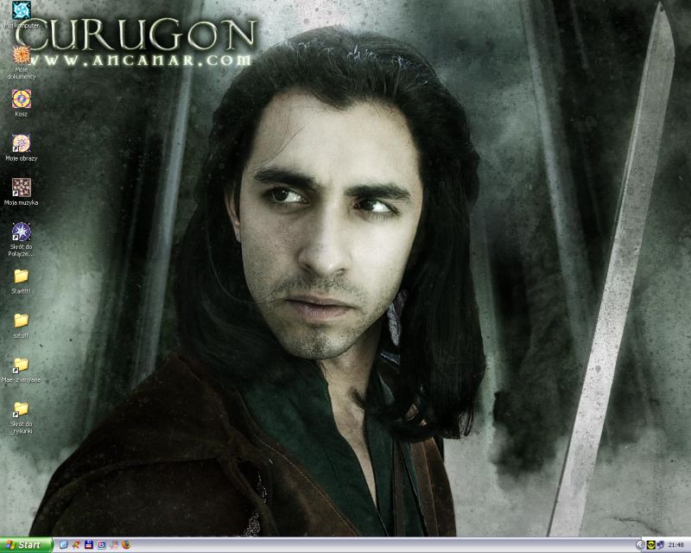Screen dimensions: 691x553
Task: Select the Startttt folder icon
Action: [x=21, y=276]
